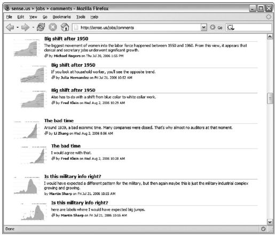Screen dimensions: 275x235
Task: Go to the Home page icon
Action: [65, 27]
